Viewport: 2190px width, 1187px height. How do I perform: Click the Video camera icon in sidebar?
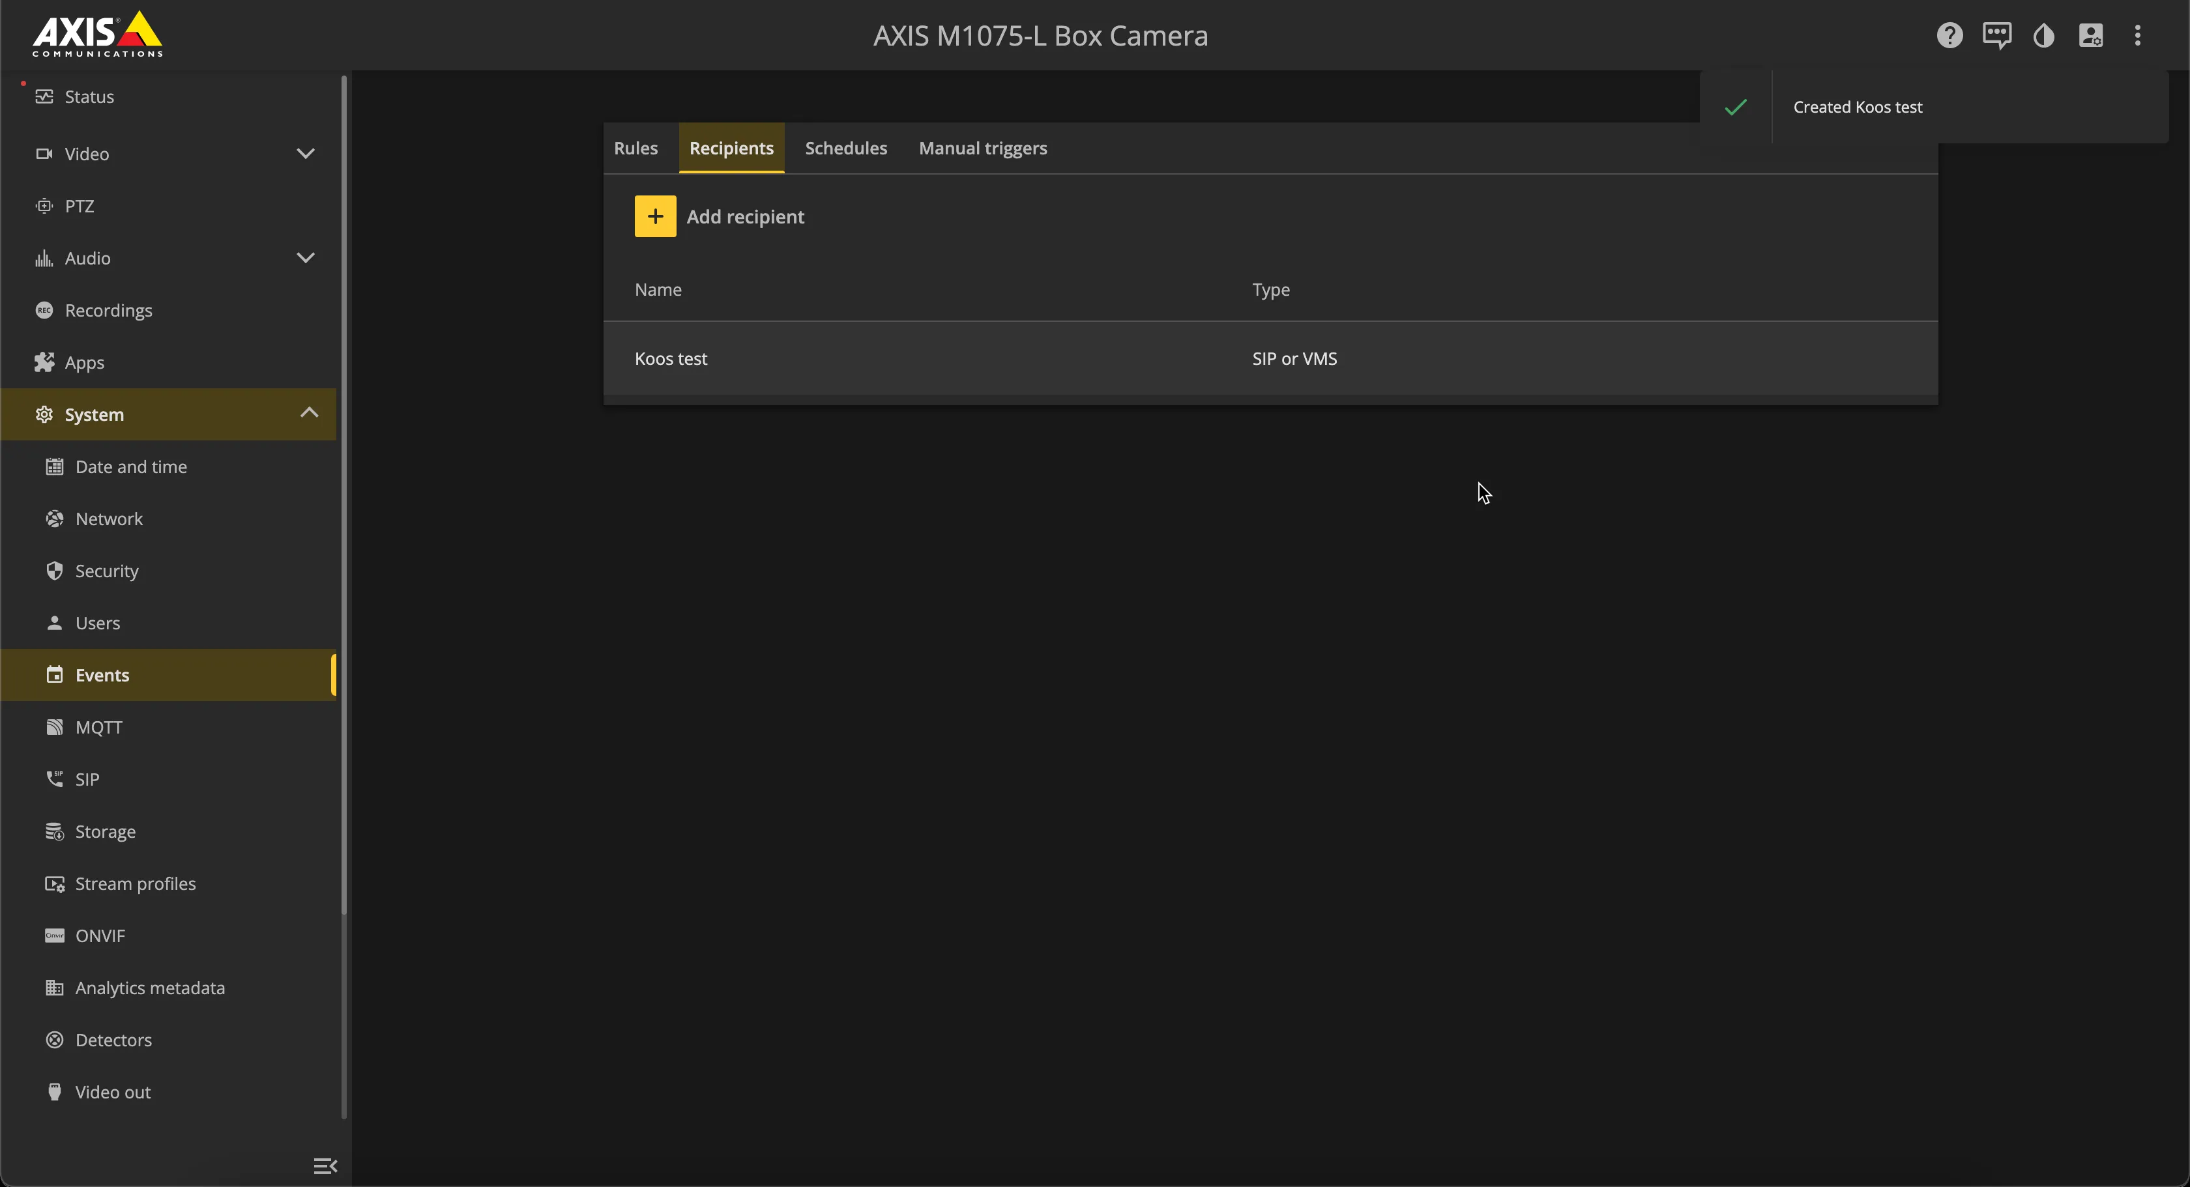44,154
